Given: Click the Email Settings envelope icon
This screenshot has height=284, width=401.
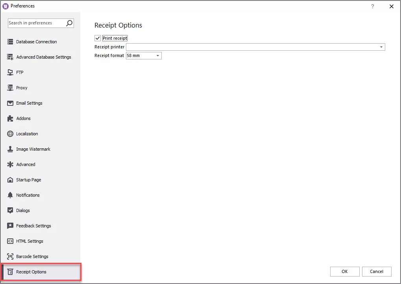Looking at the screenshot, I should (10, 103).
